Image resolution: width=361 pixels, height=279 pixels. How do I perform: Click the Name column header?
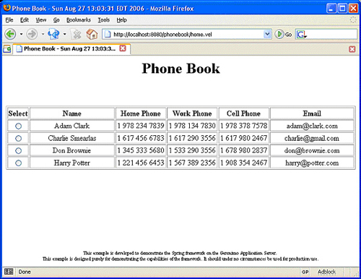tap(72, 113)
